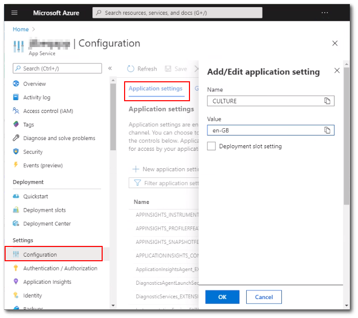Click the Deployment Center icon
The image size is (358, 318).
click(x=16, y=223)
